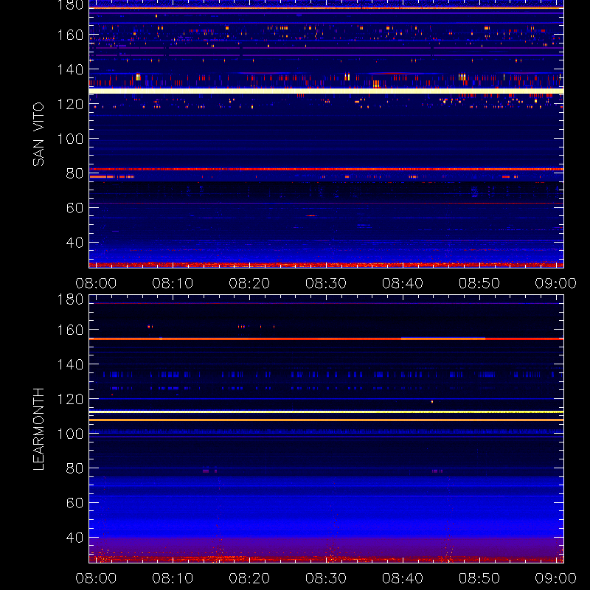590x590 pixels.
Task: Select the 40 frequency label on San Vito plot
Action: click(75, 243)
